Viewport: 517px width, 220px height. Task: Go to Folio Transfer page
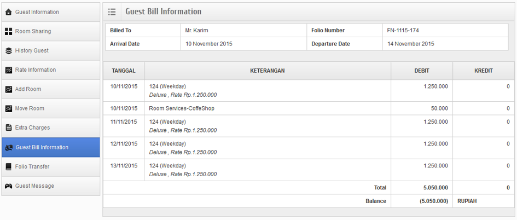(x=32, y=167)
